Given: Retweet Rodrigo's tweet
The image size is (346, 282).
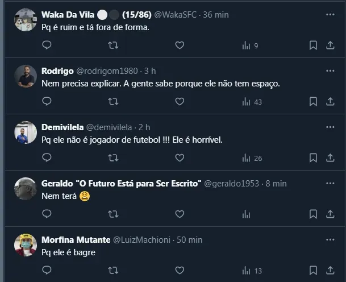Looking at the screenshot, I should [x=113, y=102].
